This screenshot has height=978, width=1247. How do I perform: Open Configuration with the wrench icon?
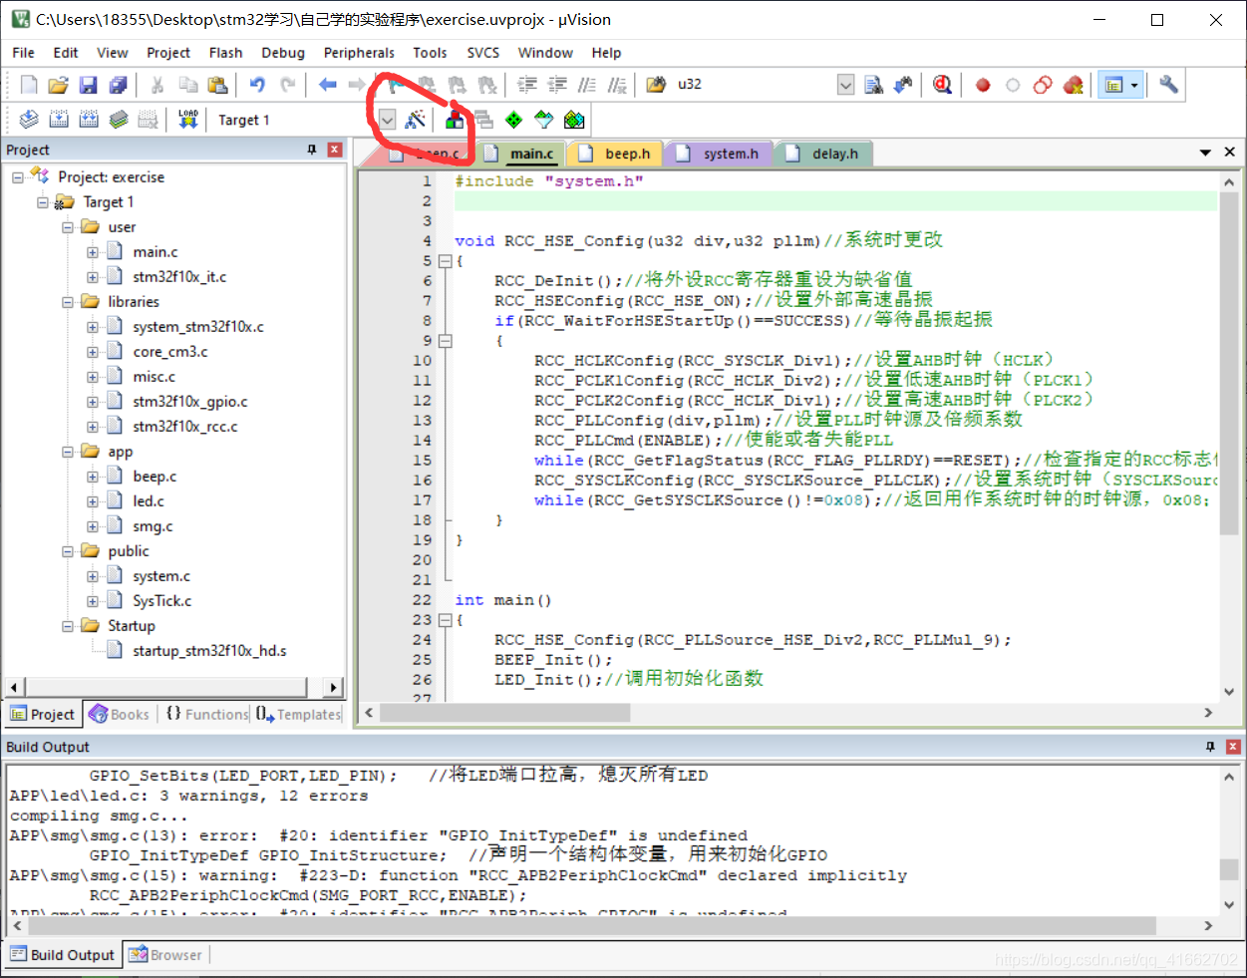pyautogui.click(x=1169, y=85)
